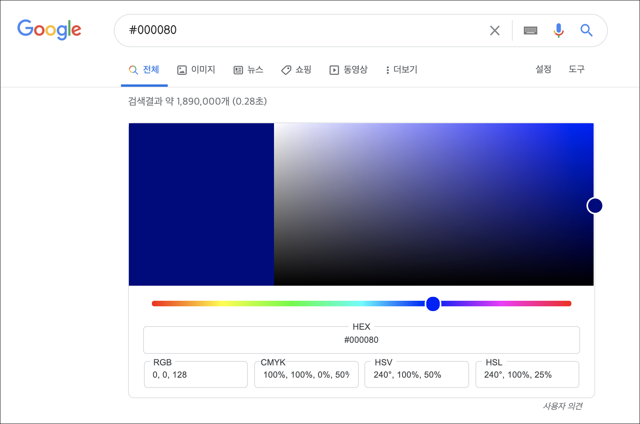Viewport: 640px width, 424px height.
Task: Switch to the 전체 (All) tab
Action: [x=144, y=69]
